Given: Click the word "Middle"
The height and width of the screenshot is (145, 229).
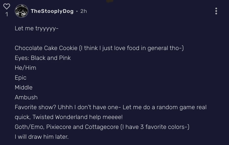Looking at the screenshot, I should (24, 87).
